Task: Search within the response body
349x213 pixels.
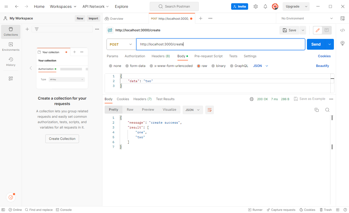Action: (x=327, y=110)
